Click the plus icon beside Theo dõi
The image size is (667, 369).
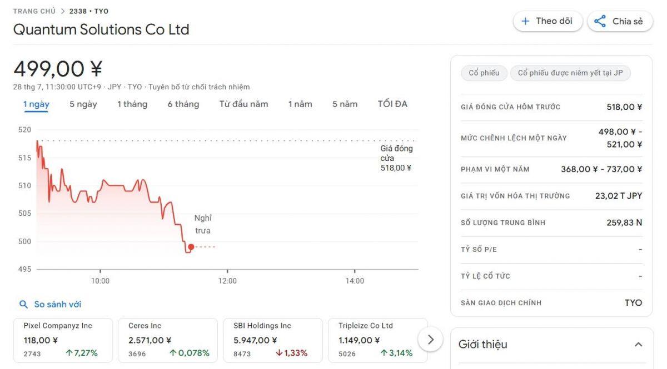(525, 21)
